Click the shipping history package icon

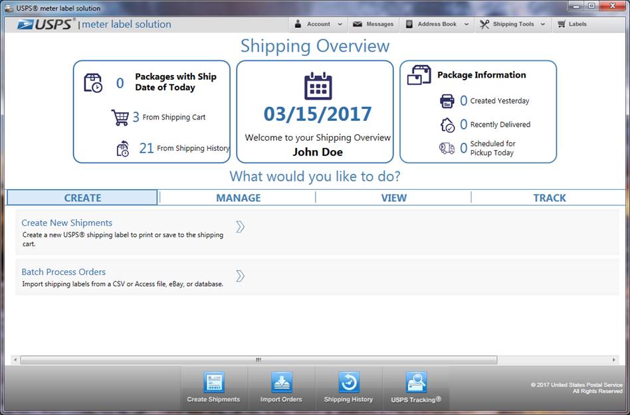tap(123, 149)
